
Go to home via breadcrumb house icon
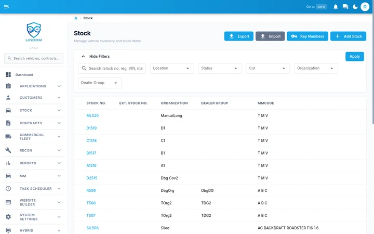tap(76, 18)
